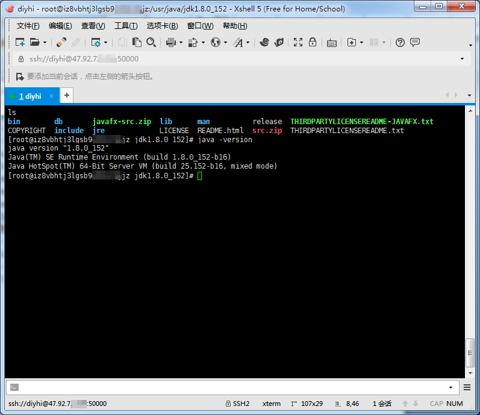Screen dimensions: 480x415
Task: Click the globe Encoding icon
Action: [x=216, y=42]
